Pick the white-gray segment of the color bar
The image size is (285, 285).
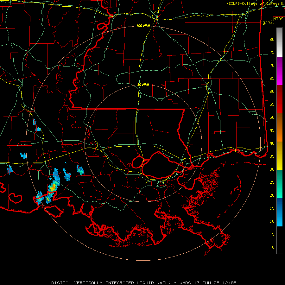[x=280, y=42]
